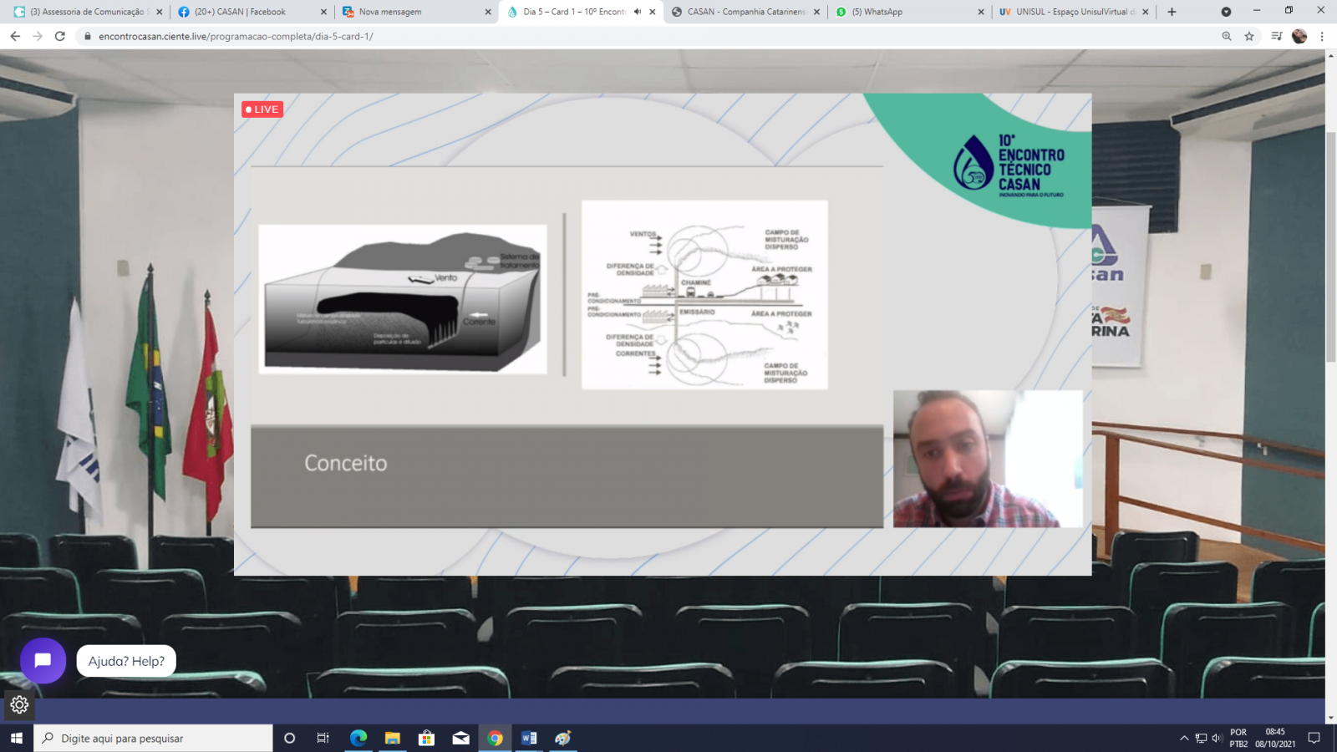The image size is (1337, 752).
Task: Click the browser zoom magnifier icon
Action: point(1227,36)
